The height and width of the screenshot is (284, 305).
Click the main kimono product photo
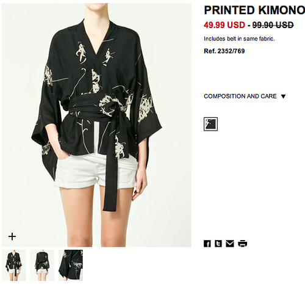click(96, 125)
